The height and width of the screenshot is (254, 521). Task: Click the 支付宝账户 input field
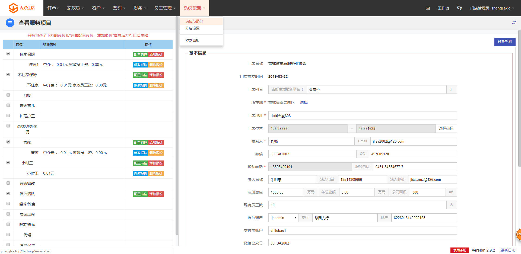(x=363, y=230)
